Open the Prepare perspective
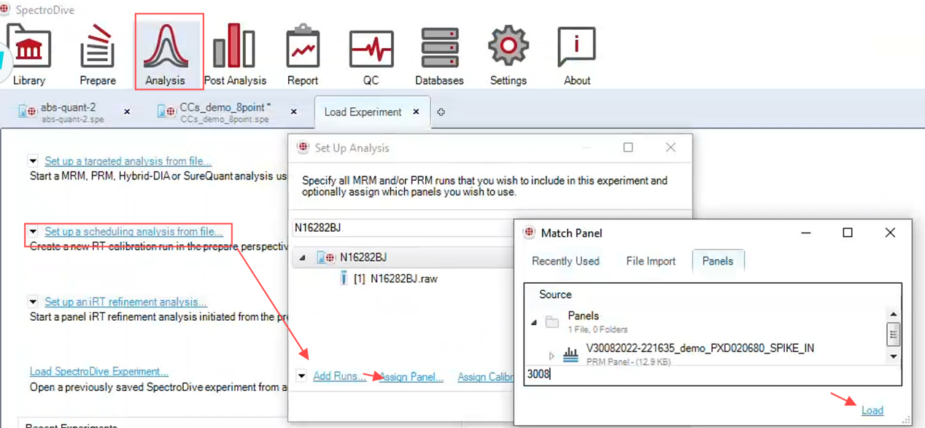925x428 pixels. [x=98, y=54]
